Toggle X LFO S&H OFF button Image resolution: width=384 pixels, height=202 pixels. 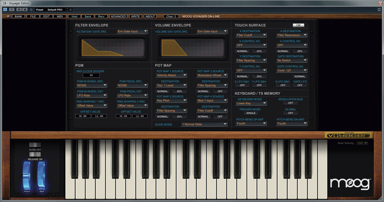(x=242, y=85)
